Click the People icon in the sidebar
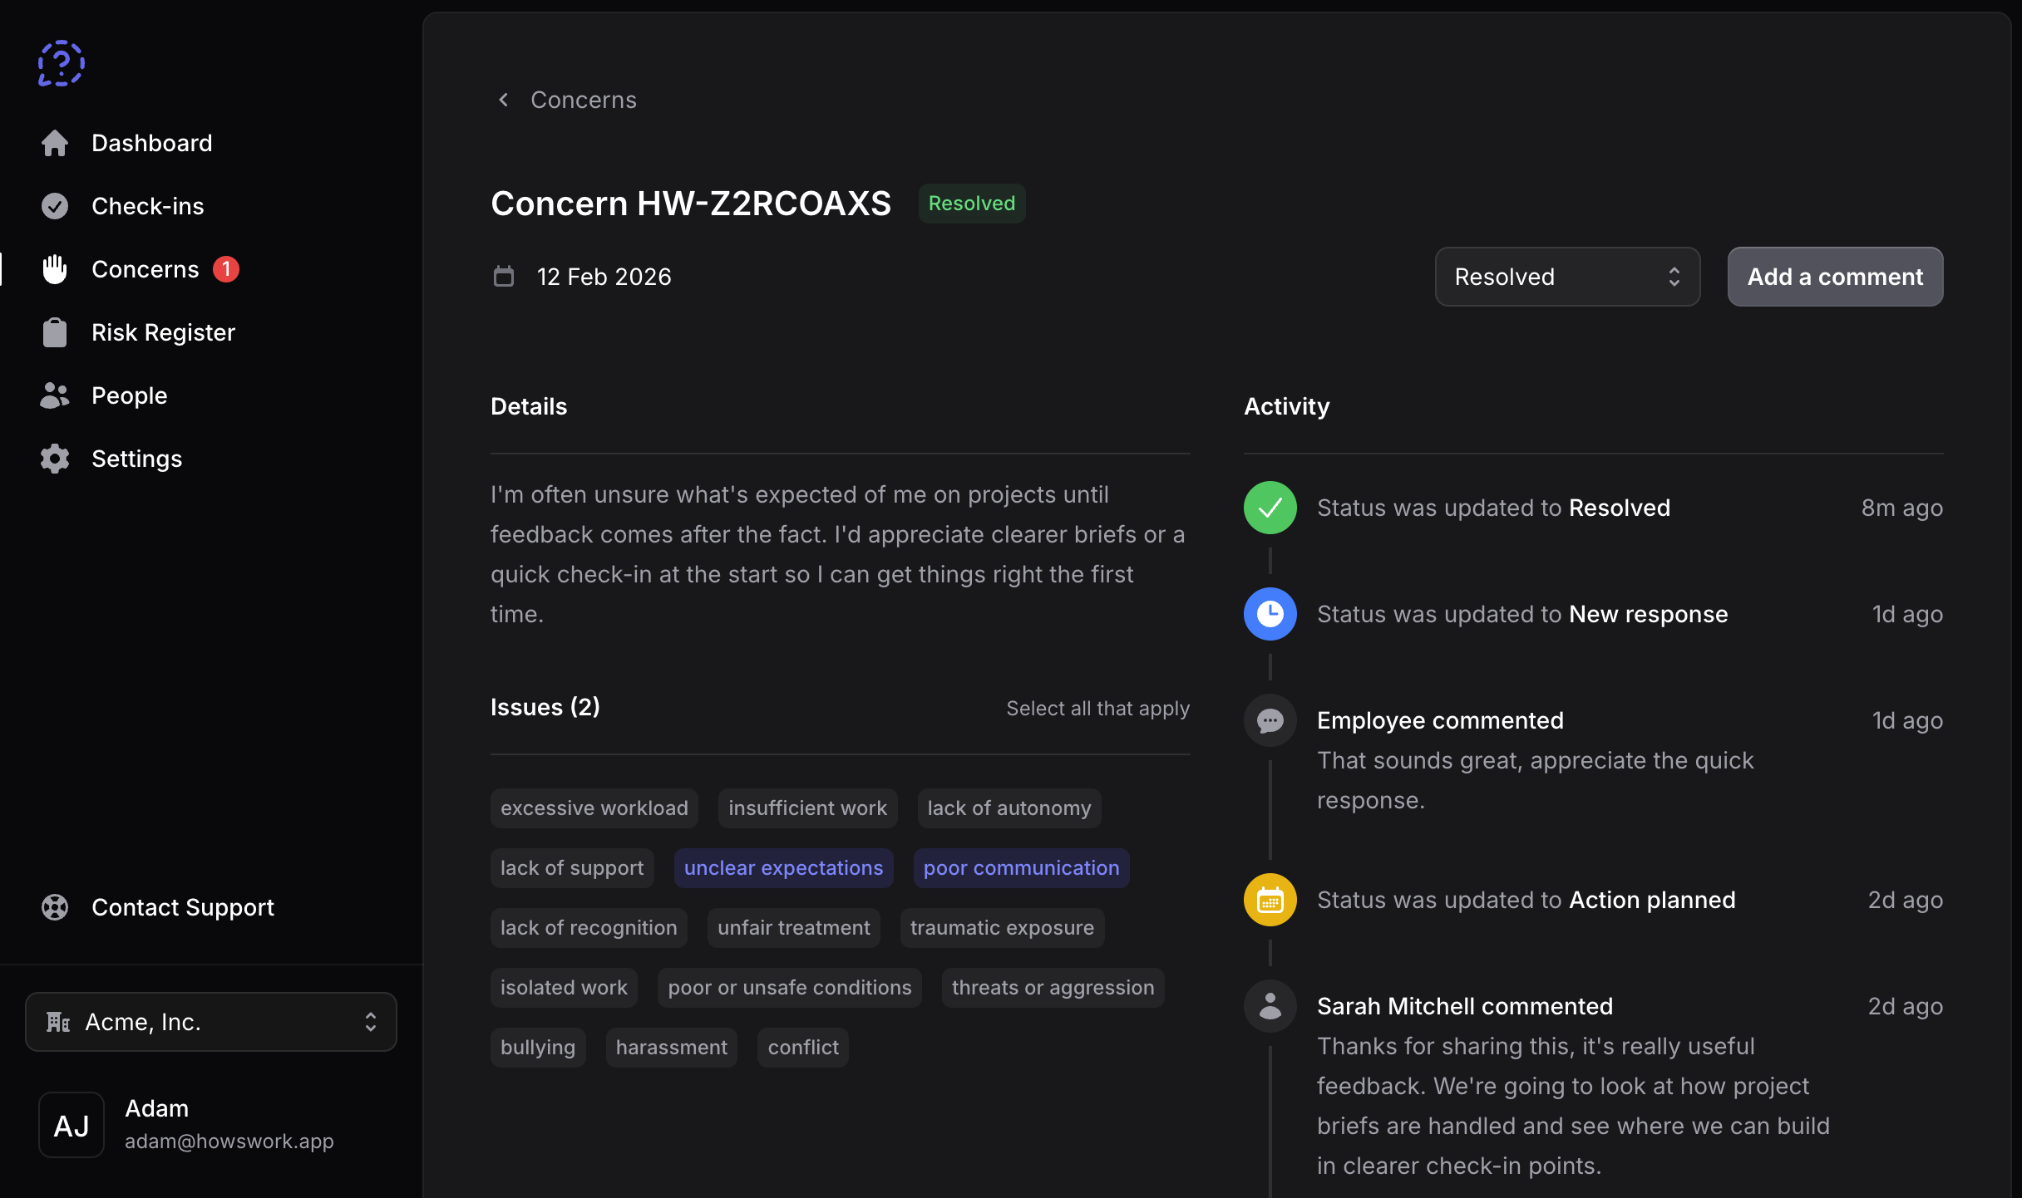2022x1198 pixels. pyautogui.click(x=55, y=395)
